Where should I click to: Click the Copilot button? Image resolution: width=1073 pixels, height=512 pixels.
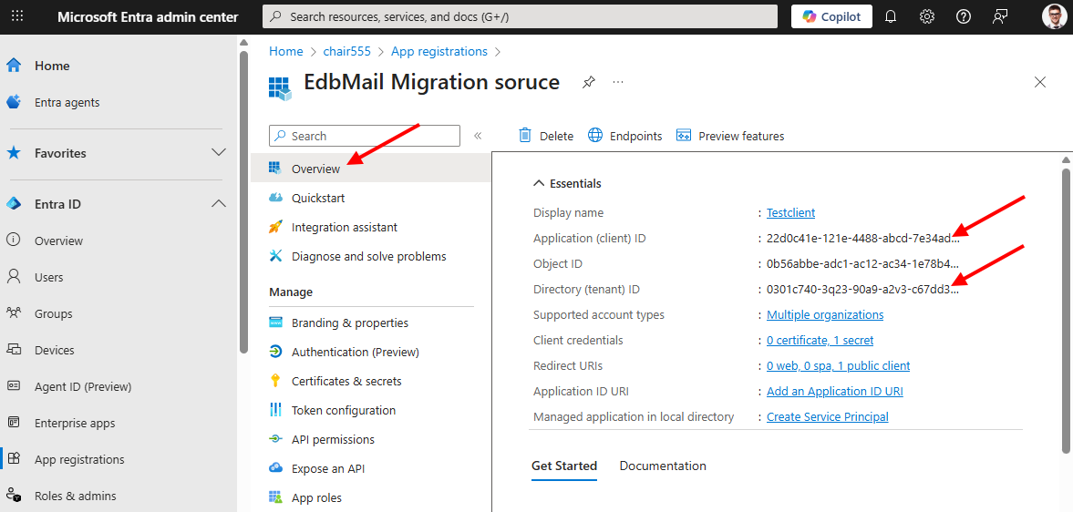coord(831,16)
